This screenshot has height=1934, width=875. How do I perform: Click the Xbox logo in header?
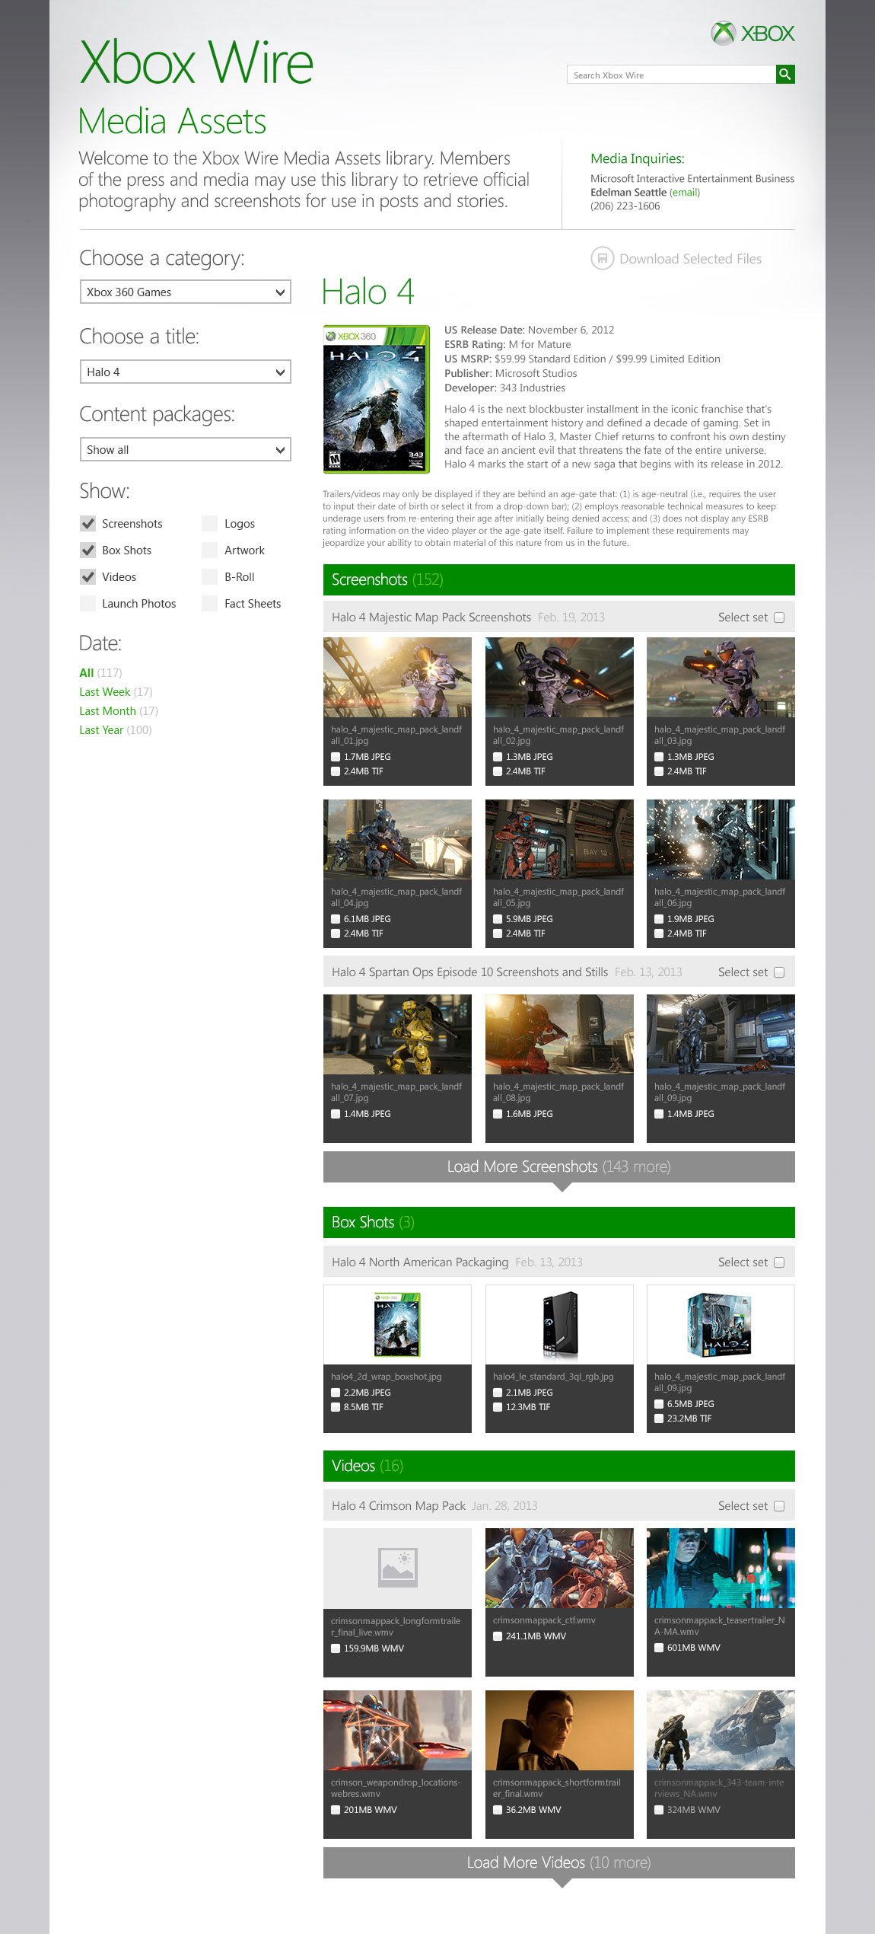(x=752, y=33)
